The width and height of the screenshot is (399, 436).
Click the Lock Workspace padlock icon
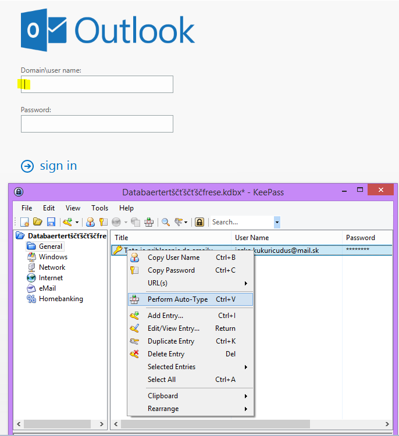click(199, 222)
